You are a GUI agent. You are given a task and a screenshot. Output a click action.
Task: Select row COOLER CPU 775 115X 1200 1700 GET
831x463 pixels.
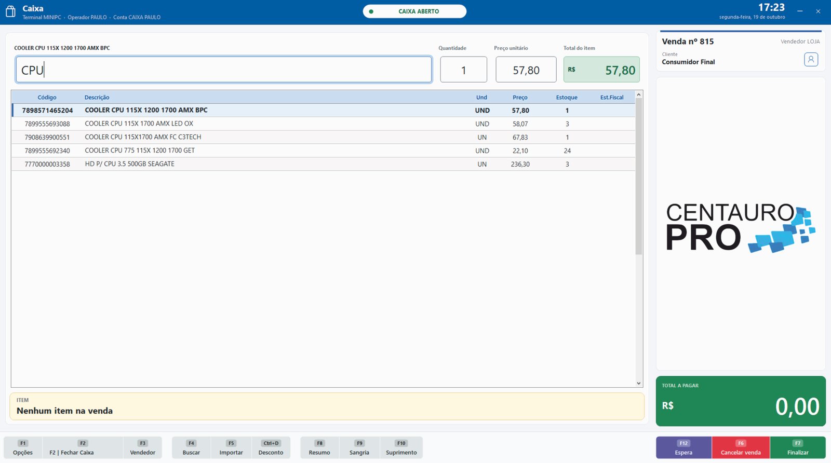323,151
